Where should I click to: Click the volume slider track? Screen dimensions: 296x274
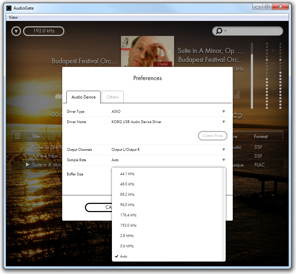pos(252,76)
